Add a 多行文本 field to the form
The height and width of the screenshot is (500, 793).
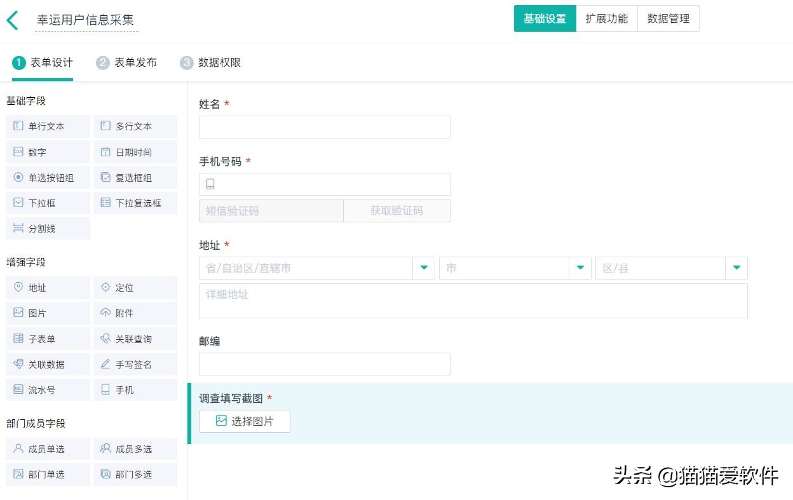tap(135, 126)
